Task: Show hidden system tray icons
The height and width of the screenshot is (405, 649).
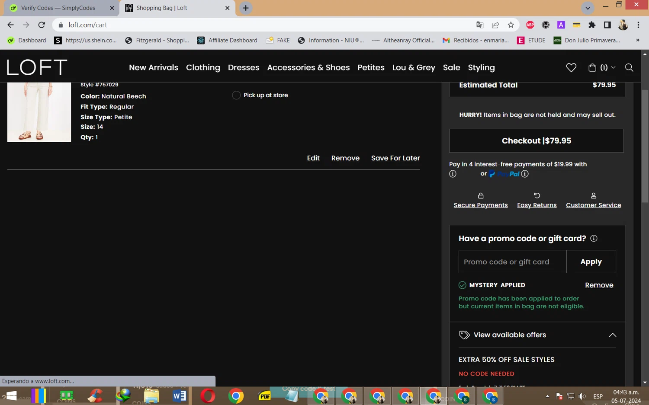Action: pos(547,396)
